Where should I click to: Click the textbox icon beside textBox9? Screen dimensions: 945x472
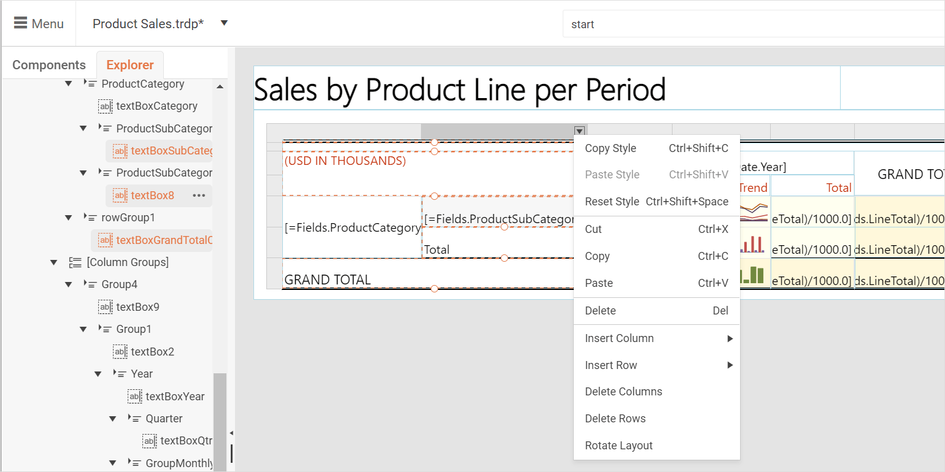click(x=106, y=307)
